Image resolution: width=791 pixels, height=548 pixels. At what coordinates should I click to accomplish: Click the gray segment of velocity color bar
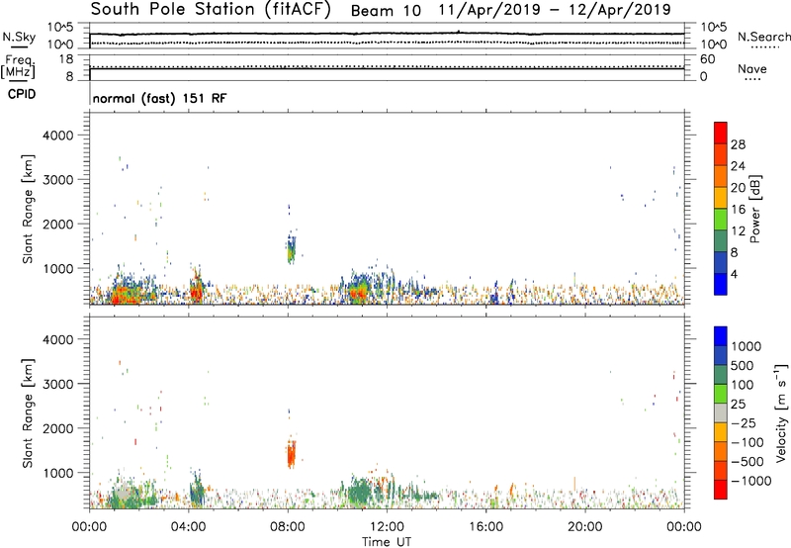coord(721,413)
